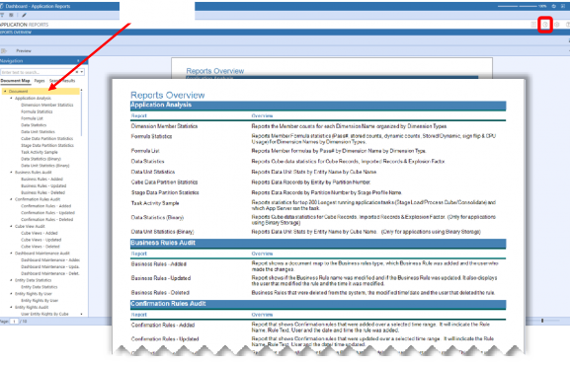This screenshot has width=570, height=365.
Task: Select Dimension Member Statistics in the tree
Action: 46,105
